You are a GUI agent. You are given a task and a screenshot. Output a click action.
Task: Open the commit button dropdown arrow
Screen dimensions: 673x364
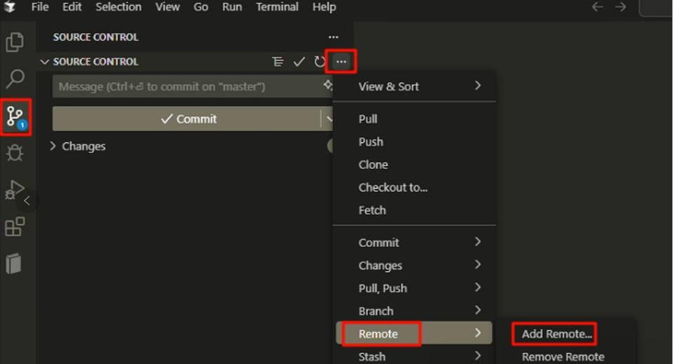(329, 119)
